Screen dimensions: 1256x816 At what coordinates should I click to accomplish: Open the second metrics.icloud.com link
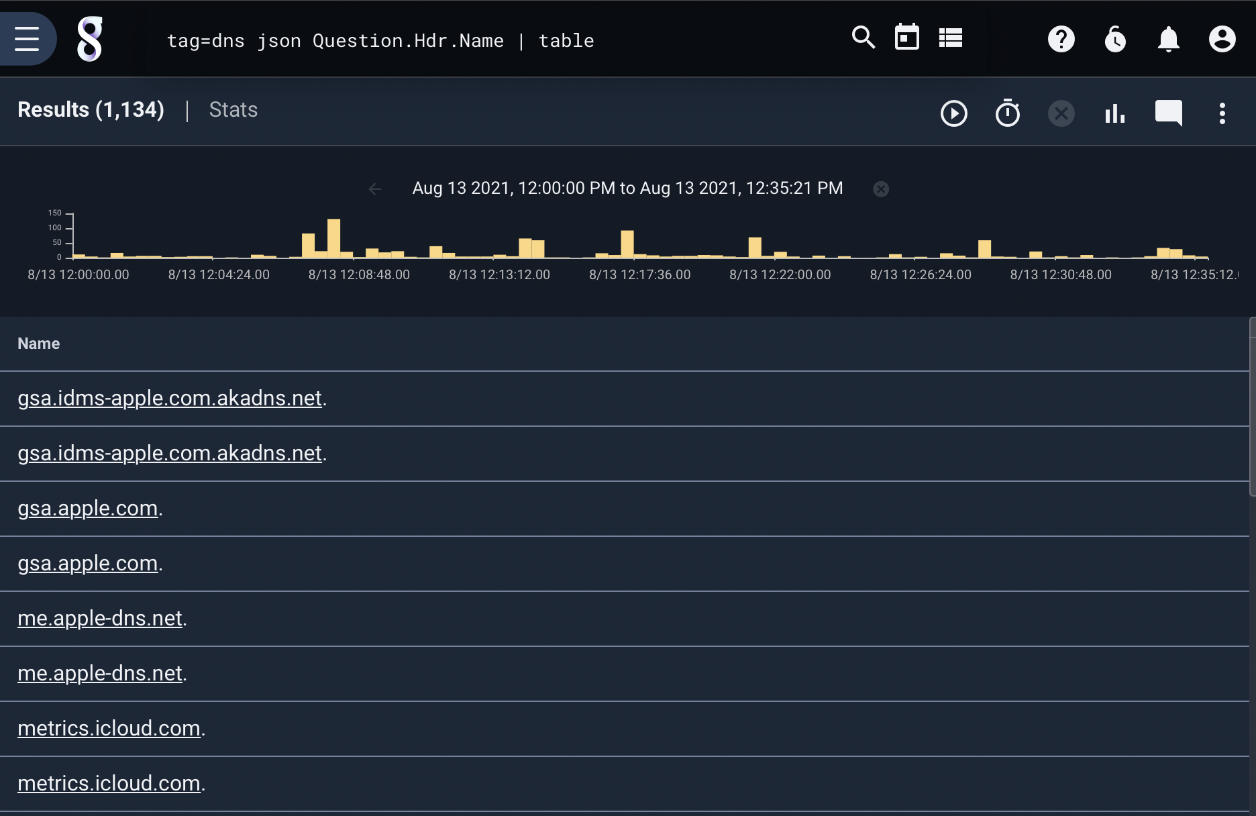tap(109, 783)
